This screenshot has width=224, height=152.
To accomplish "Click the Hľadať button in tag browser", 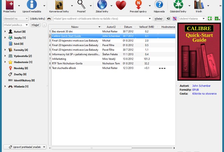I will pos(35,25).
